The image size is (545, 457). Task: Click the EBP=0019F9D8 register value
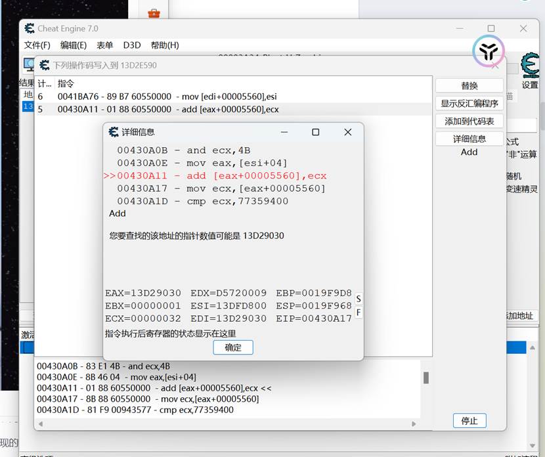pyautogui.click(x=313, y=294)
